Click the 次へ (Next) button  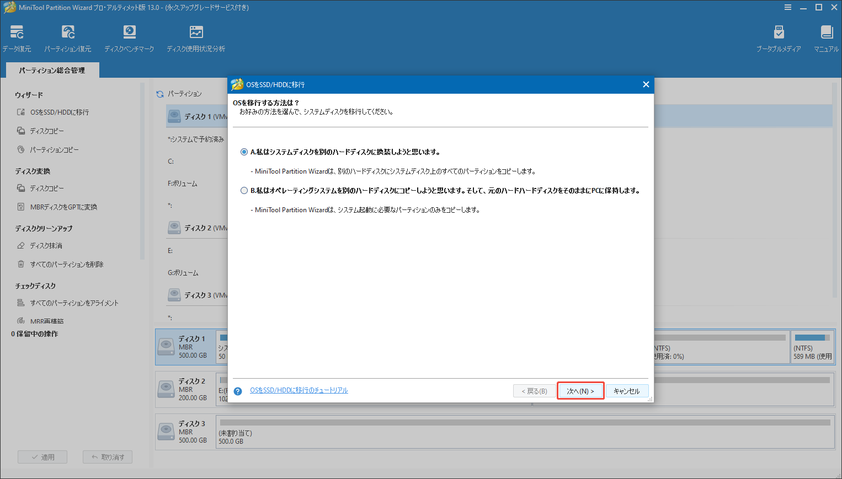[580, 391]
